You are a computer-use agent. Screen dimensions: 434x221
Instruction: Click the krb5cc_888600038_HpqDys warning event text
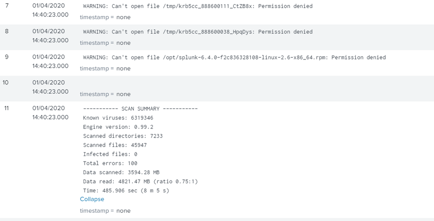[197, 32]
